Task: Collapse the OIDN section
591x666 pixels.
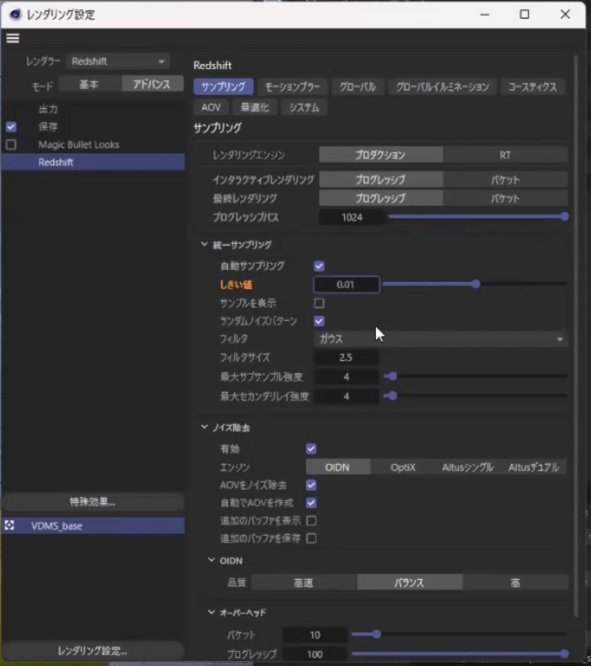Action: point(211,561)
